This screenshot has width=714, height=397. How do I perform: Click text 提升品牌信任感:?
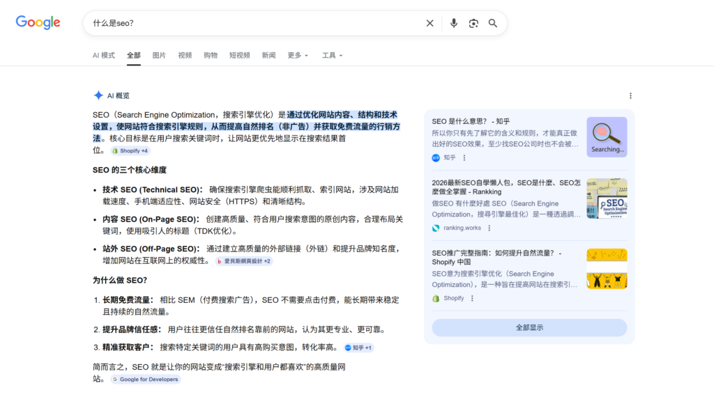pos(132,329)
